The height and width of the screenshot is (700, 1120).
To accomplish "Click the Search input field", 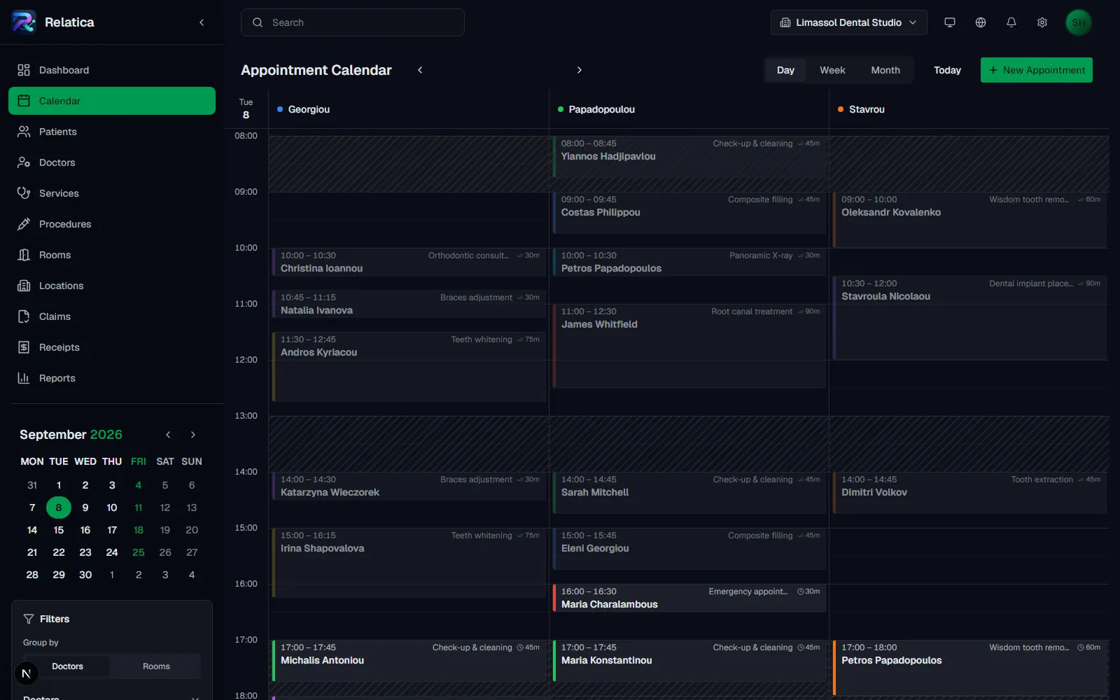I will tap(353, 22).
